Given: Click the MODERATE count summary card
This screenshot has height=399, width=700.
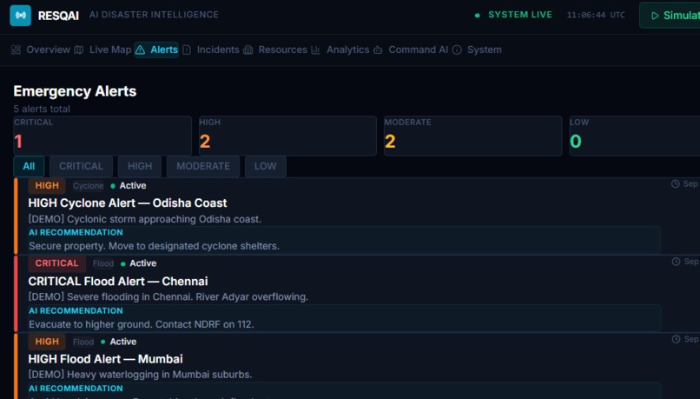Looking at the screenshot, I should coord(473,136).
